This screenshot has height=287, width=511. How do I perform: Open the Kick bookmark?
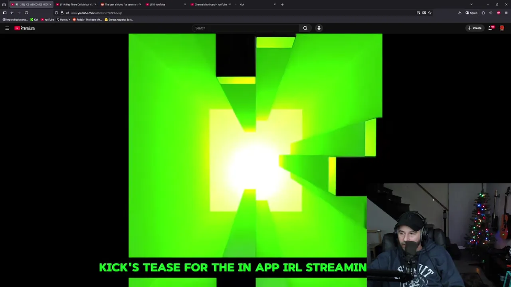click(x=34, y=20)
